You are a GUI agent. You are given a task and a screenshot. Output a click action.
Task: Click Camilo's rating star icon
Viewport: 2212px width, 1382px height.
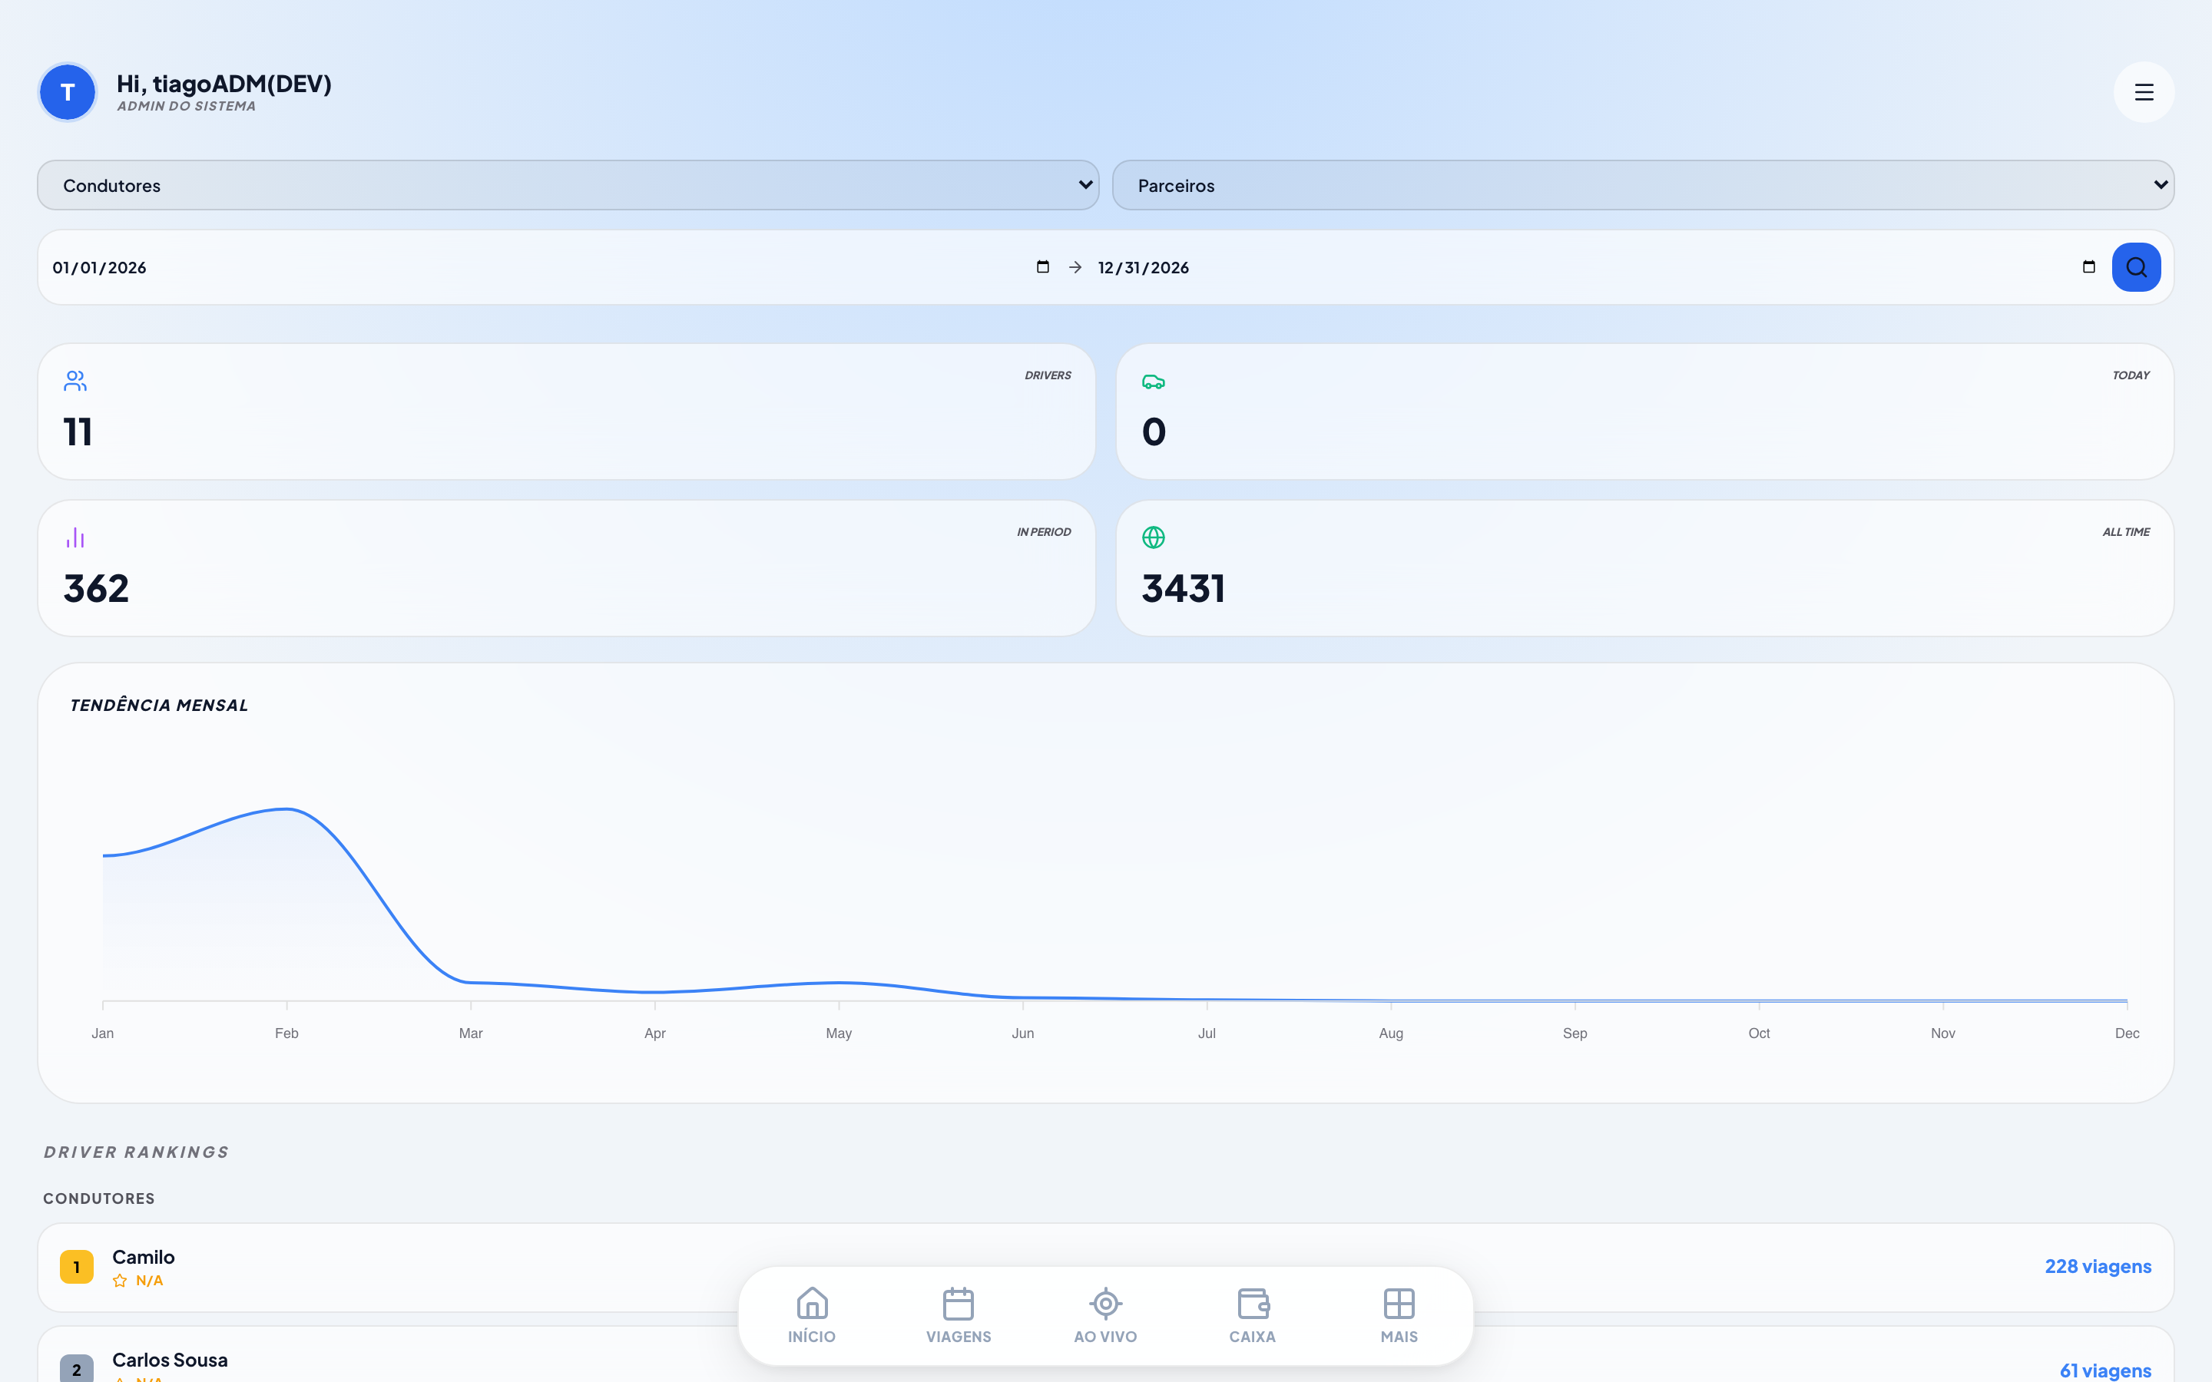pyautogui.click(x=120, y=1281)
